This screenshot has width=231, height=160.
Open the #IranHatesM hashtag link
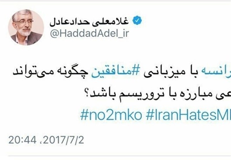(188, 115)
